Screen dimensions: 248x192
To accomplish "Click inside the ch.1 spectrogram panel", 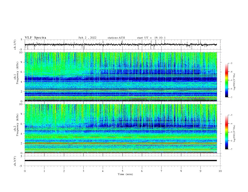I will (x=121, y=77).
